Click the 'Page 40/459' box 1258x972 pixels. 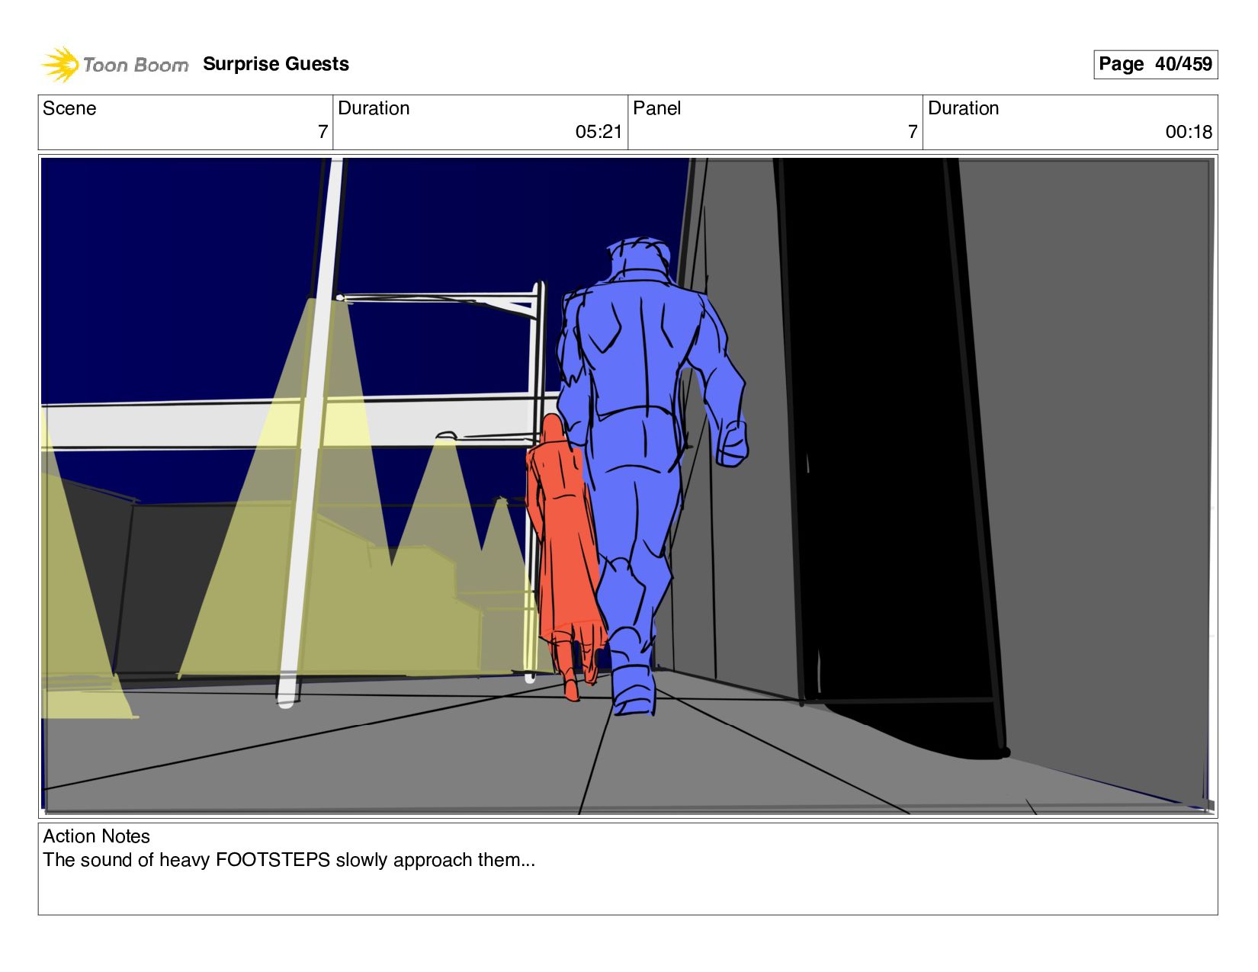(1155, 64)
